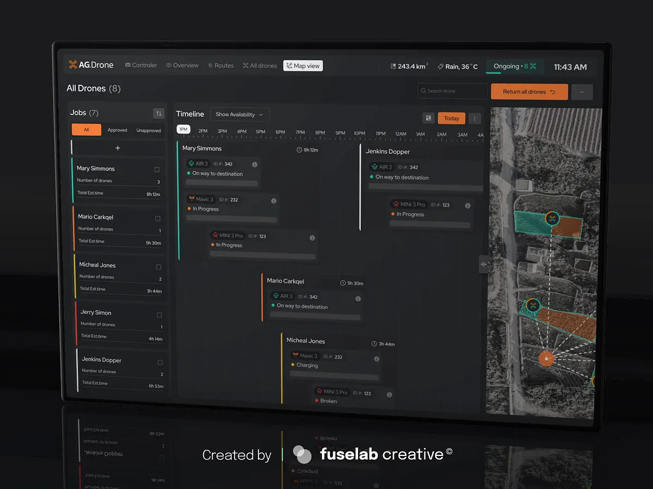Open the calendar icon beside Today button
The height and width of the screenshot is (489, 653).
(429, 118)
